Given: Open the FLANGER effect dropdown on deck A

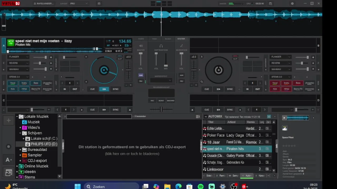Looking at the screenshot, I should (x=18, y=57).
